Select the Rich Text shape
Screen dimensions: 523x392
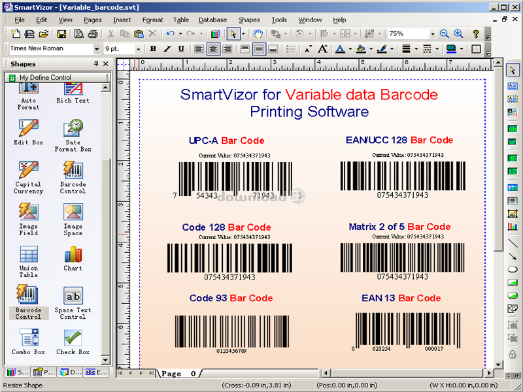pyautogui.click(x=73, y=93)
